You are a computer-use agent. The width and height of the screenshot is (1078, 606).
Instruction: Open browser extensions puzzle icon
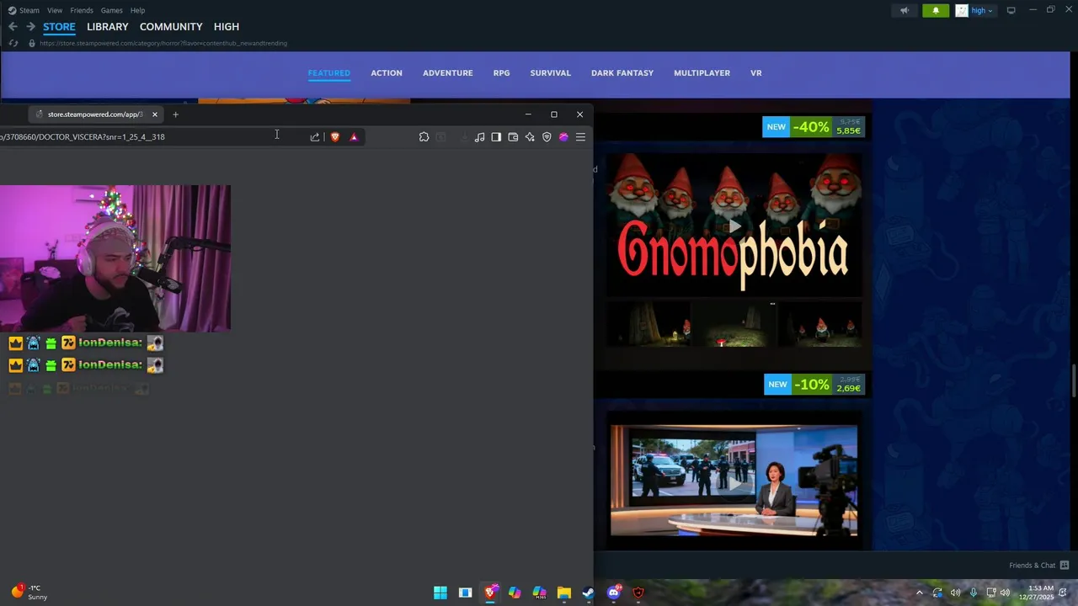[424, 137]
